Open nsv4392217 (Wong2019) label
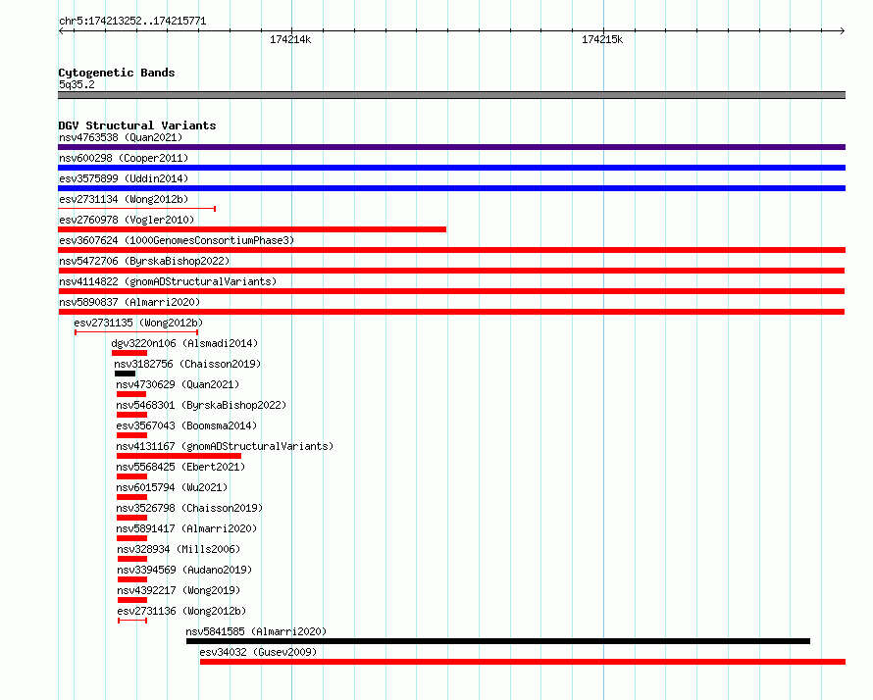This screenshot has height=700, width=873. [x=179, y=590]
